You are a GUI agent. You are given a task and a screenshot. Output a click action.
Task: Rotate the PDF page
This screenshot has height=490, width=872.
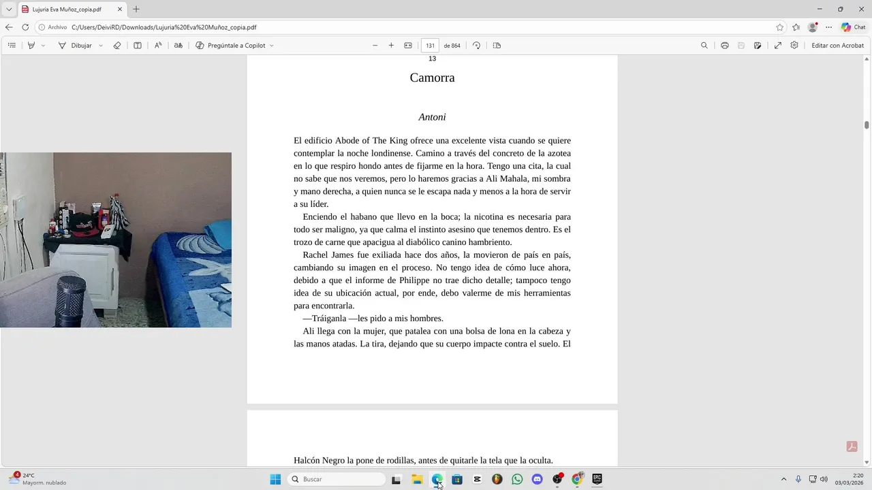point(476,46)
